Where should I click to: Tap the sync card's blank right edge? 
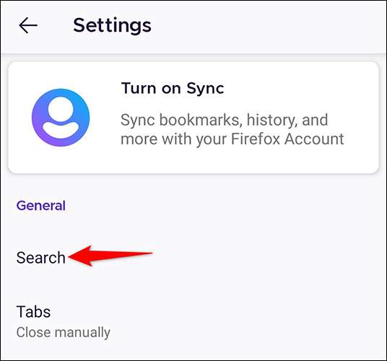[362, 118]
